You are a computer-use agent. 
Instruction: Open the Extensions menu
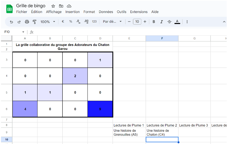[x=139, y=12]
